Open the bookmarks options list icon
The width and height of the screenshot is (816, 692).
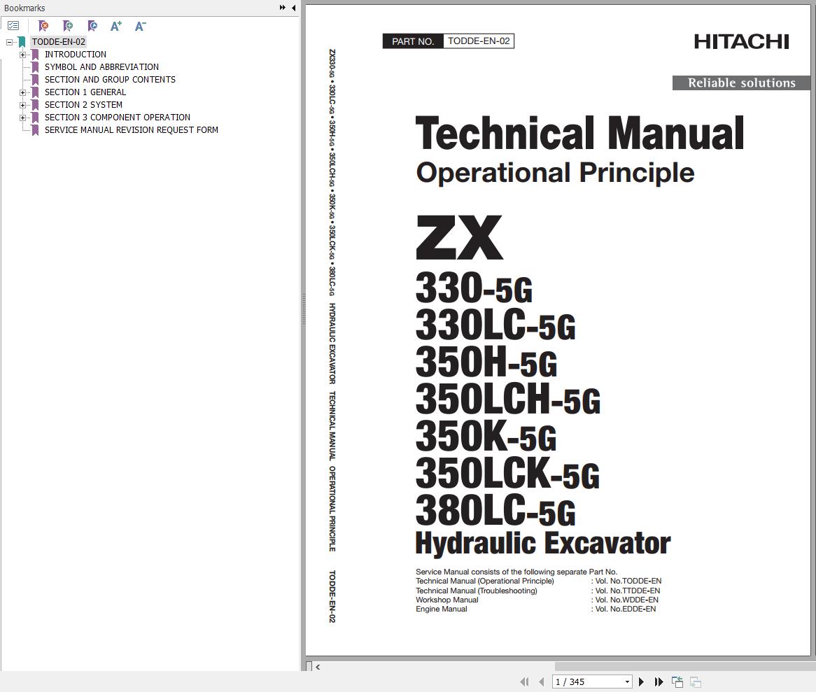[13, 25]
